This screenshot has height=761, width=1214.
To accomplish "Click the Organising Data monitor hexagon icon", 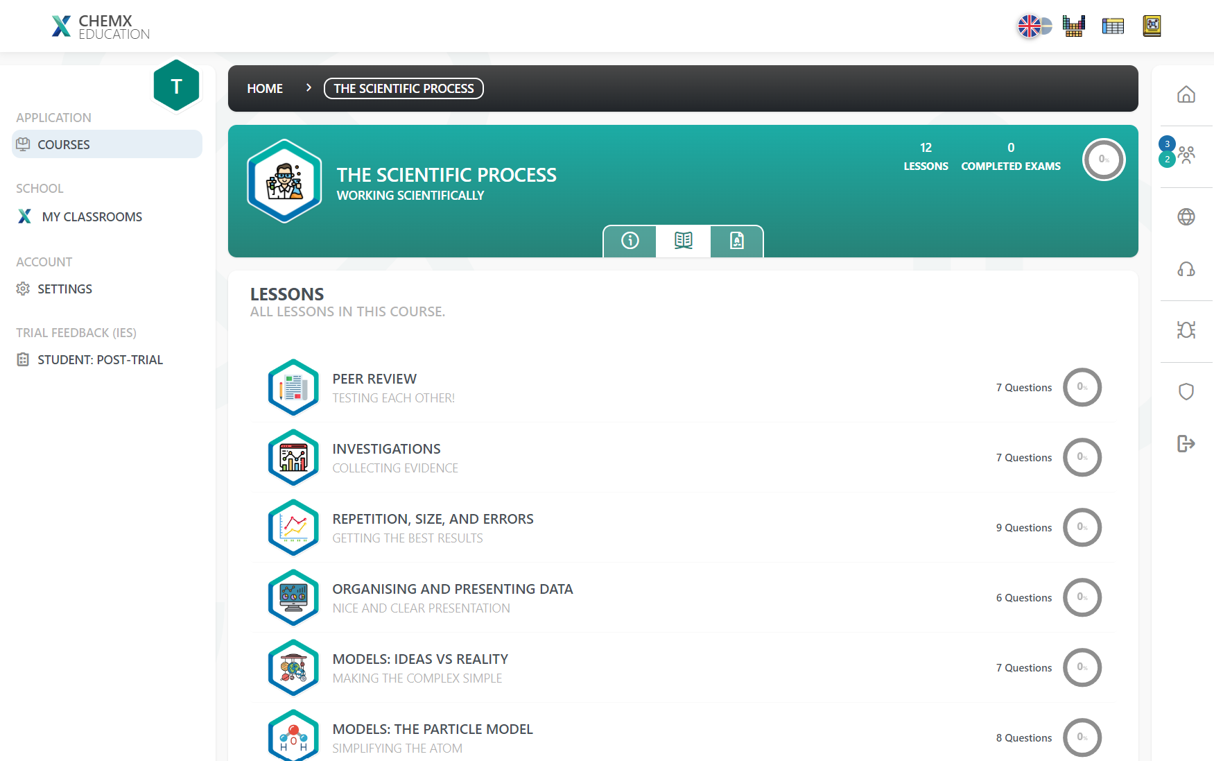I will (x=293, y=597).
